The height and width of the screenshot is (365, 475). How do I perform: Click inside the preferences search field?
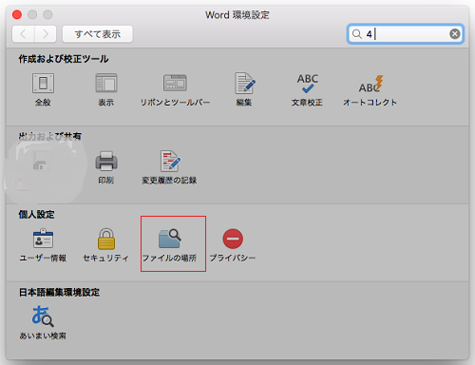coord(406,34)
